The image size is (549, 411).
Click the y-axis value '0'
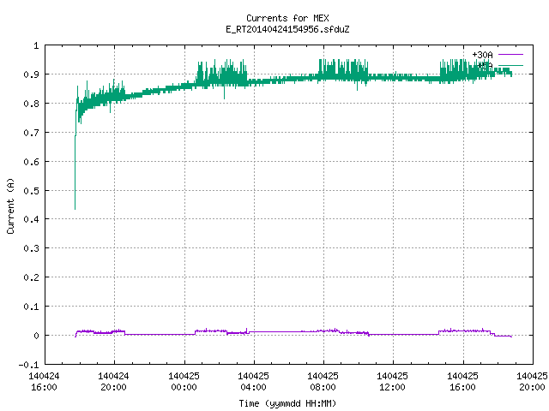point(36,336)
